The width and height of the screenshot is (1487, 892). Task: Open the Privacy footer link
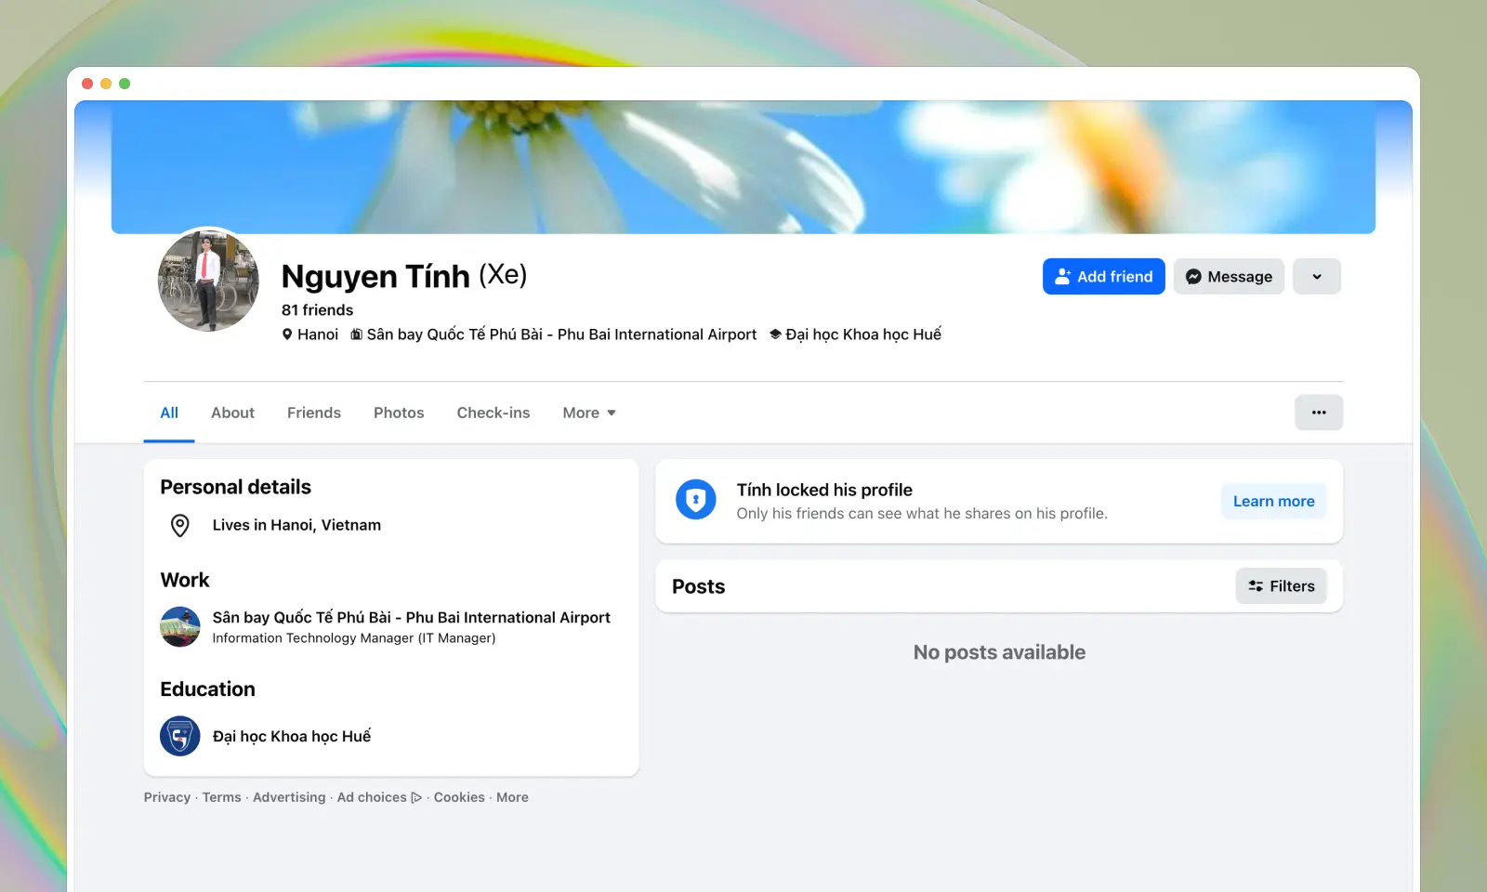pyautogui.click(x=167, y=797)
